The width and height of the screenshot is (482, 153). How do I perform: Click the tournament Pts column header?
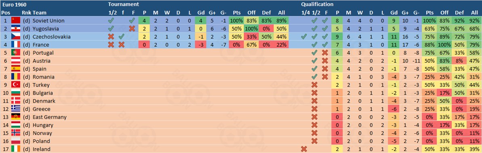236,12
